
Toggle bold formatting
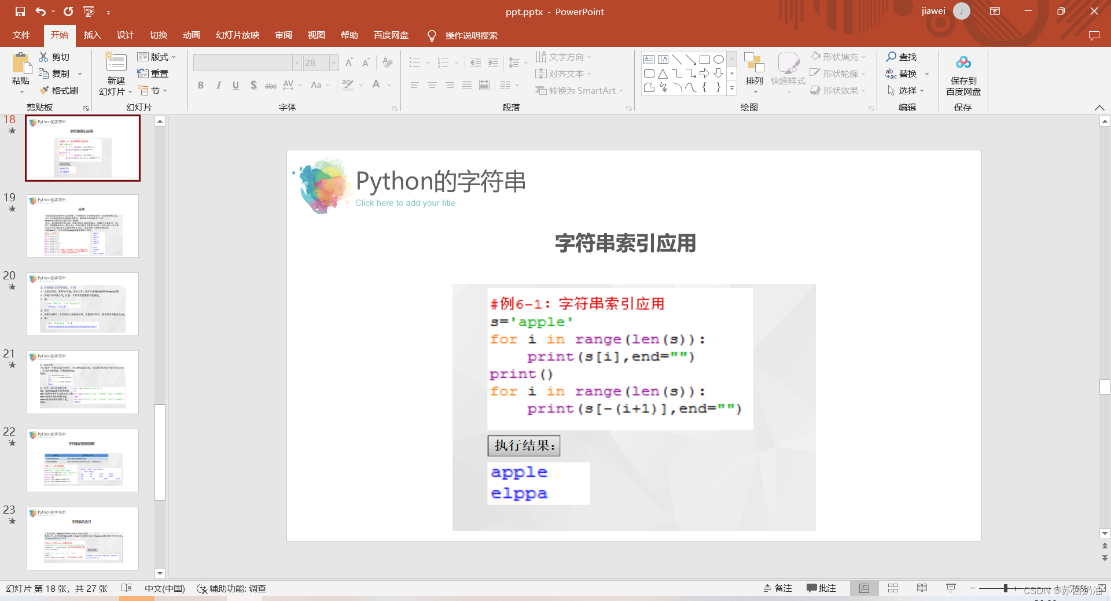coord(201,85)
